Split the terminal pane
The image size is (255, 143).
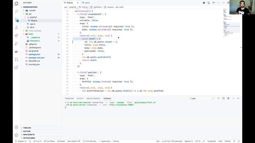point(224,99)
